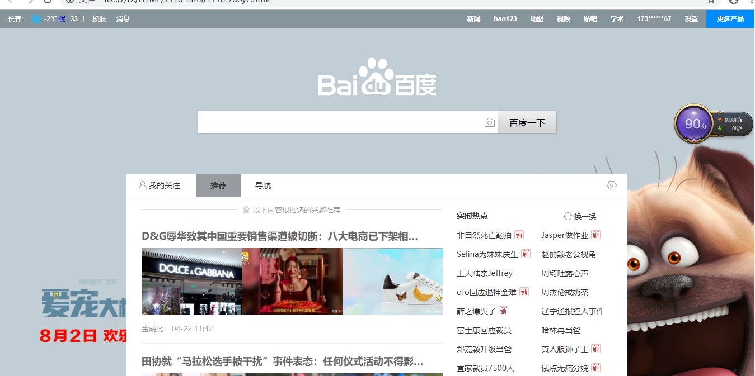Open hot topic 哈林再当爸
Image resolution: width=755 pixels, height=376 pixels.
[561, 330]
